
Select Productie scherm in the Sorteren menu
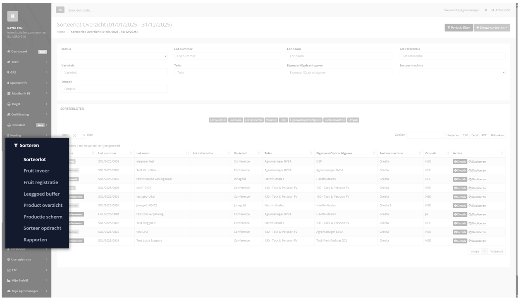click(43, 217)
